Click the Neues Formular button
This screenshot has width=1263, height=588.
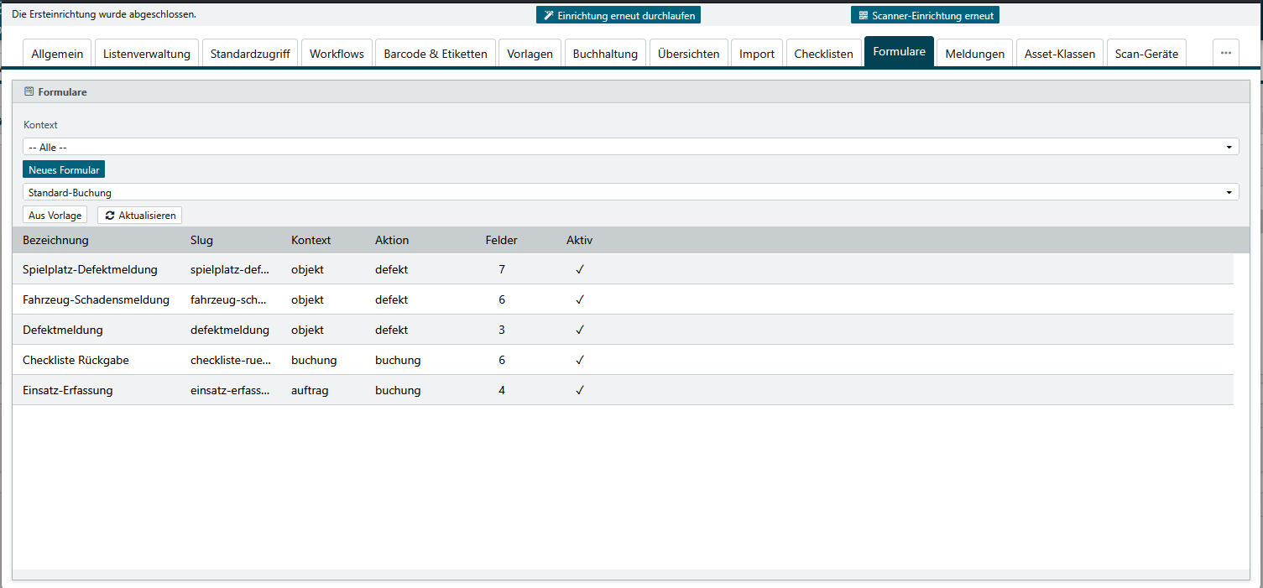(64, 169)
